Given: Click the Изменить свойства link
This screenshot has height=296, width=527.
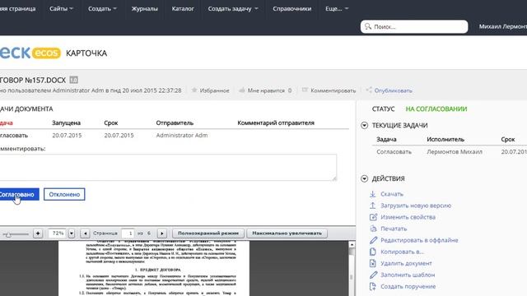Looking at the screenshot, I should pos(408,217).
